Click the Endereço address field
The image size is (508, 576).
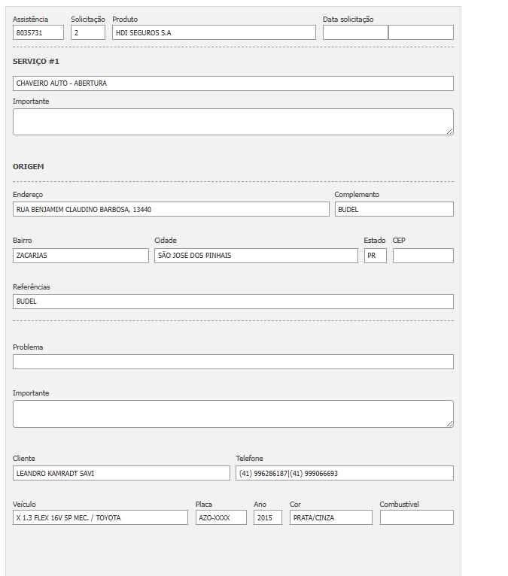pyautogui.click(x=171, y=209)
